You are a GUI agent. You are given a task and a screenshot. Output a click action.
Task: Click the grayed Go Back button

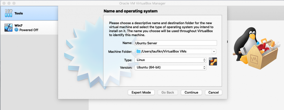tap(168, 93)
